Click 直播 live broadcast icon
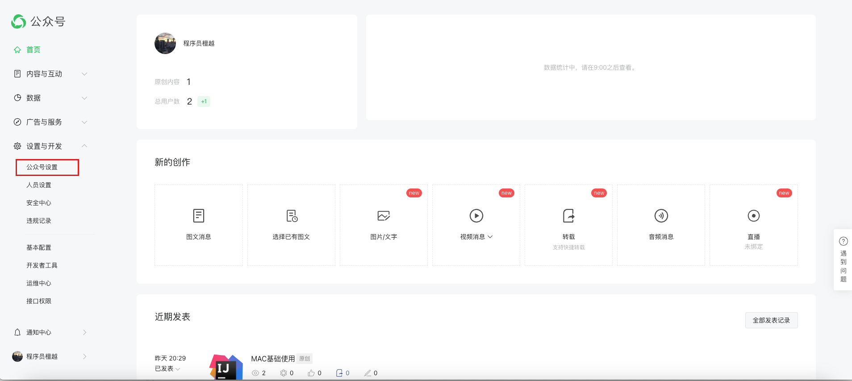This screenshot has height=381, width=852. coord(754,216)
